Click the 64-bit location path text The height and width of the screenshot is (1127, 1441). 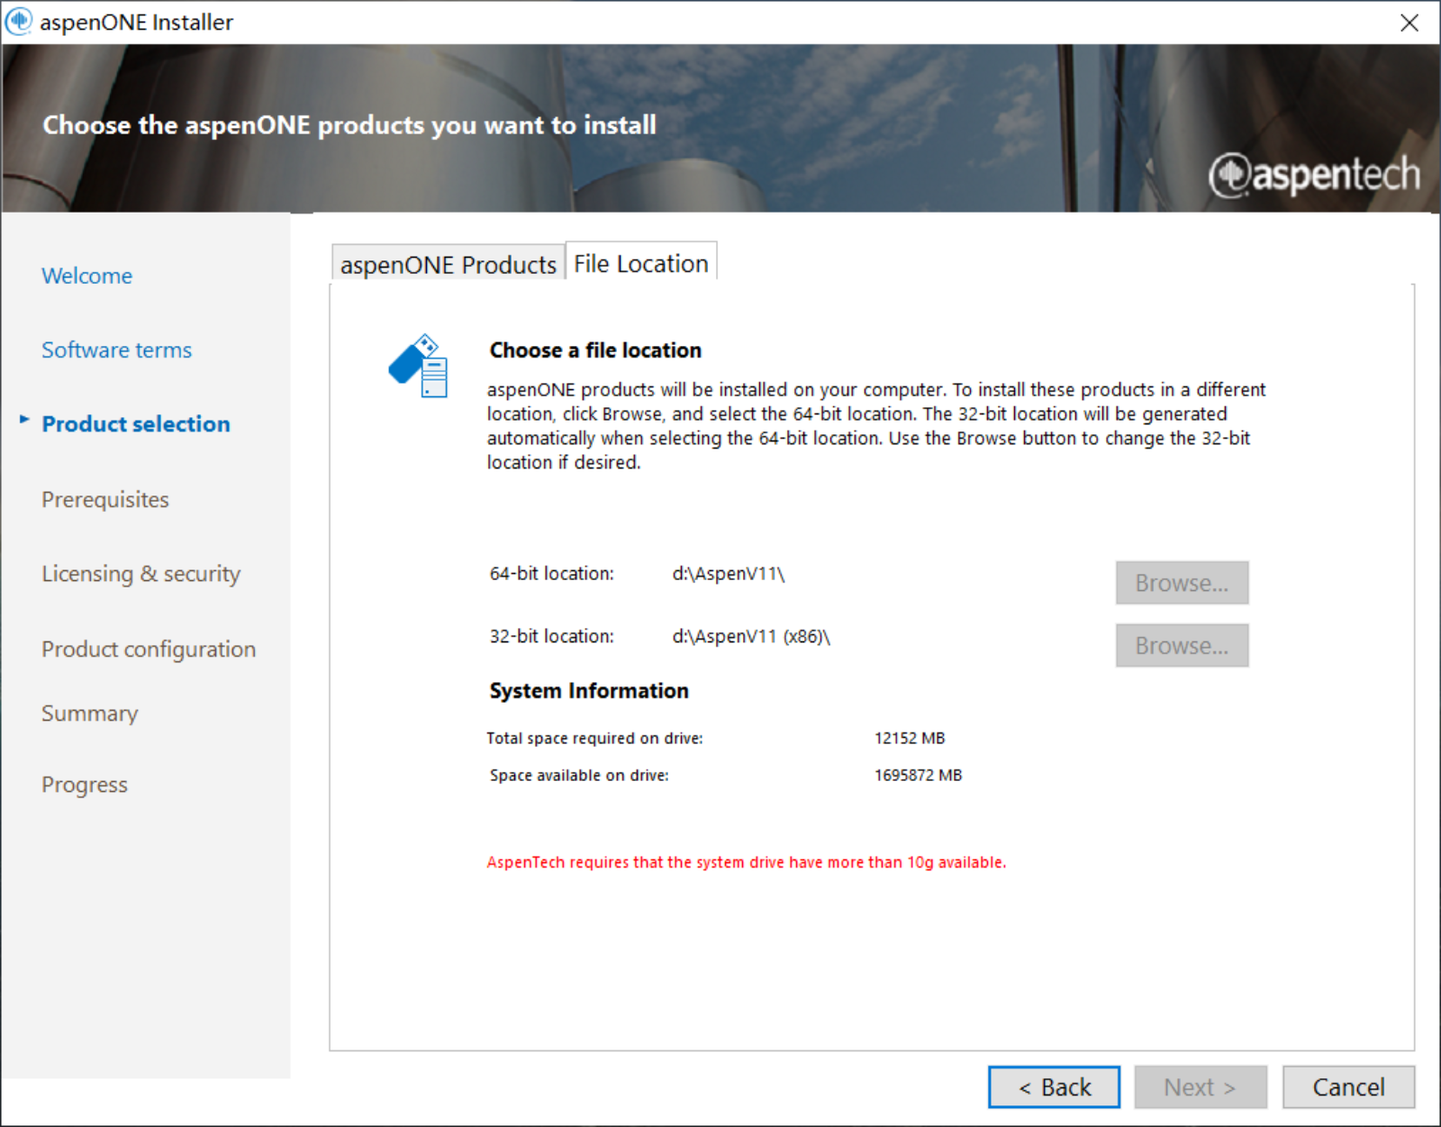[x=728, y=574]
